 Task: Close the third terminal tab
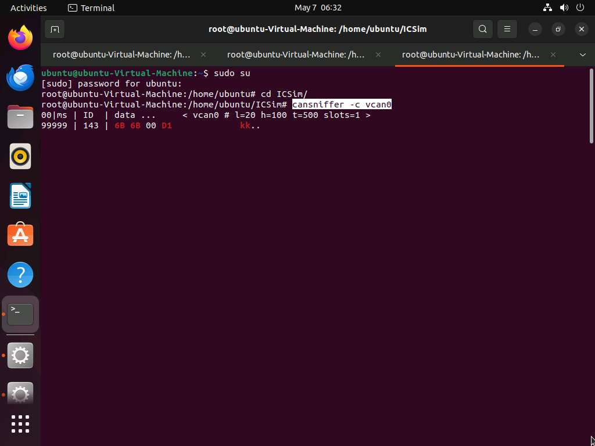[x=553, y=55]
